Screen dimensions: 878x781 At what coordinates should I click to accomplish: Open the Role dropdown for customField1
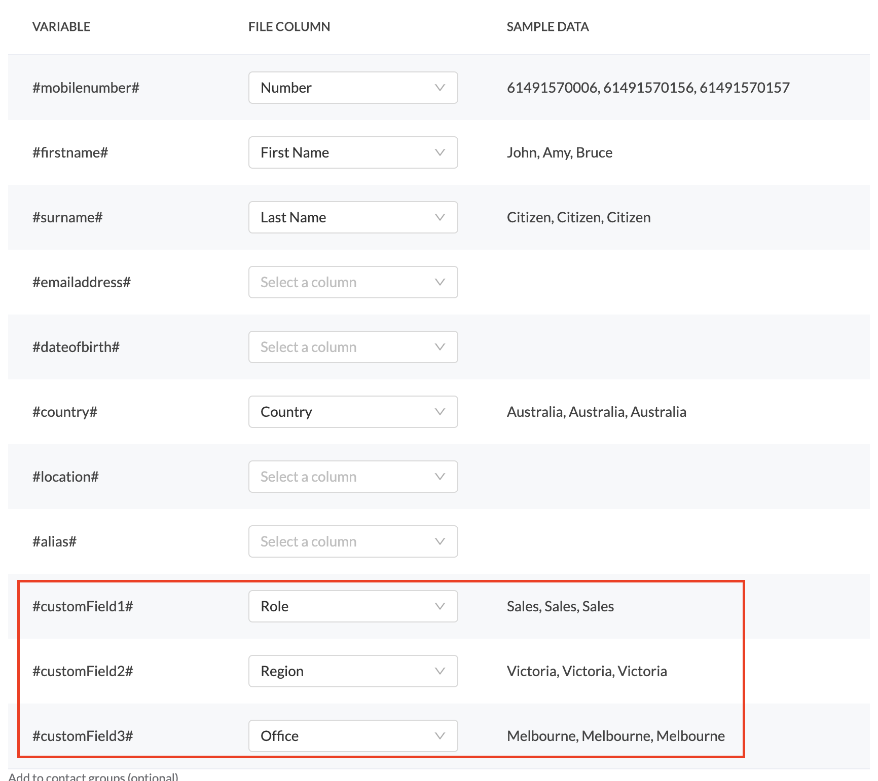pos(353,606)
